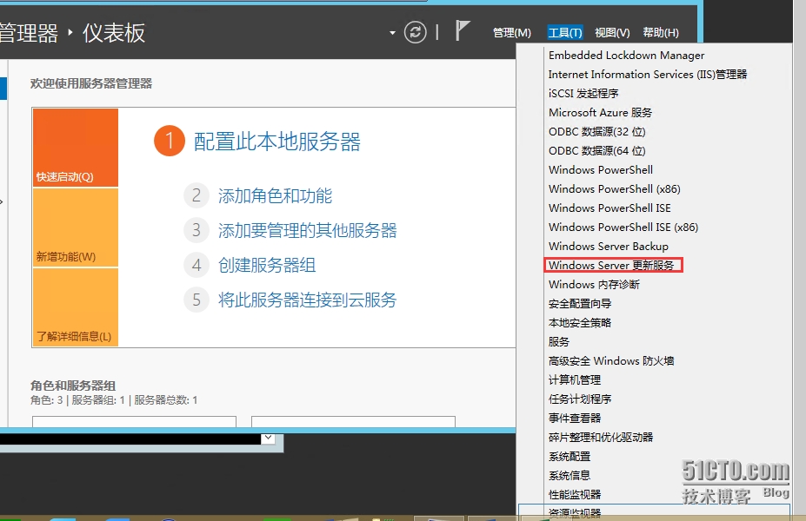Open the 工具(T) menu
The image size is (806, 521).
pyautogui.click(x=565, y=33)
